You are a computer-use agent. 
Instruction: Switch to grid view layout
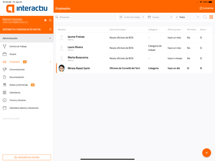coord(211,17)
